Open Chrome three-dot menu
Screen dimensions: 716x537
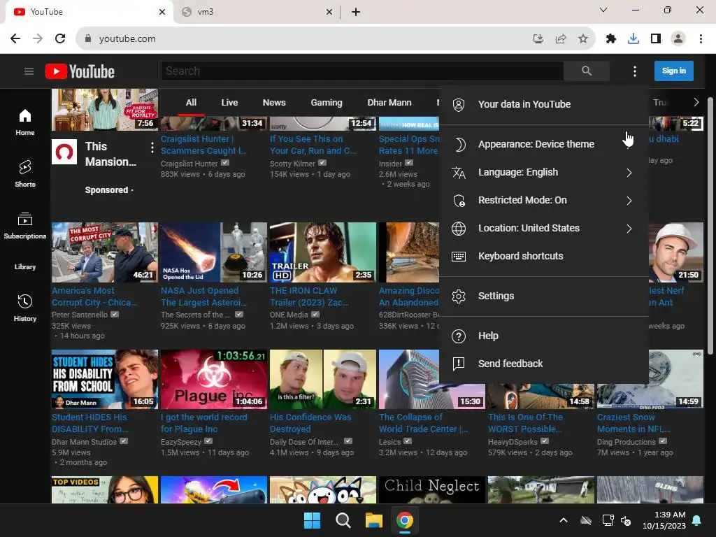click(x=701, y=39)
